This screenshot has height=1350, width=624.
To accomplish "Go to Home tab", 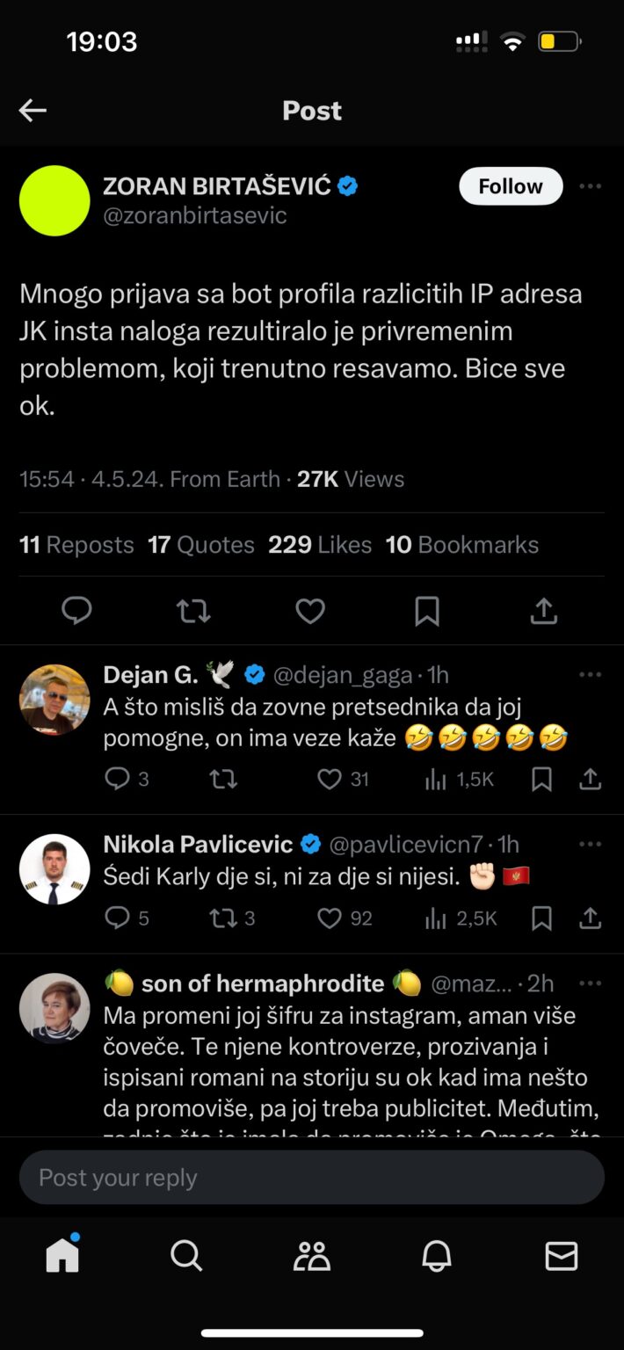I will (x=62, y=1256).
